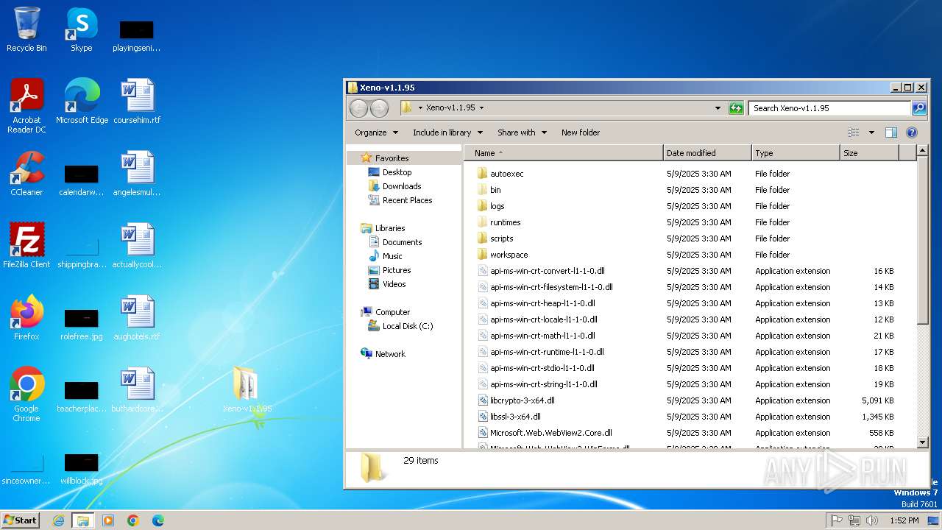
Task: Click Edge icon in taskbar
Action: point(158,520)
